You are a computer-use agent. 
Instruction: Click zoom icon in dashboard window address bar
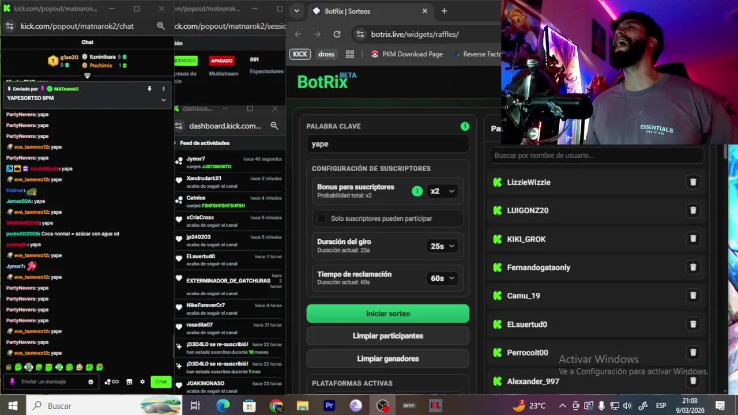tap(274, 126)
